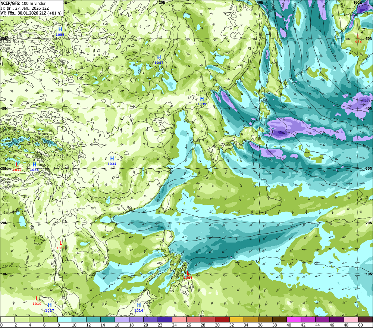Click legend scale number 60

tap(360, 325)
